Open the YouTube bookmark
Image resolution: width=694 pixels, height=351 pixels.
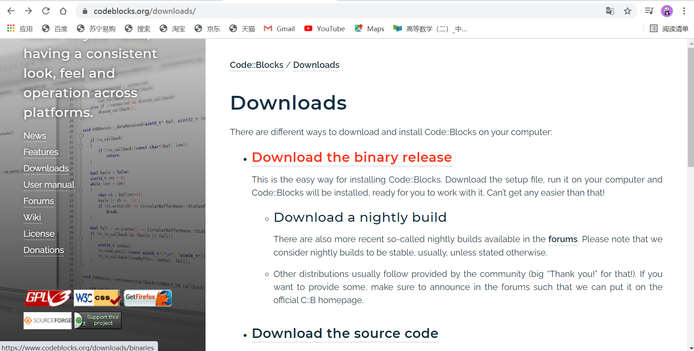click(325, 29)
